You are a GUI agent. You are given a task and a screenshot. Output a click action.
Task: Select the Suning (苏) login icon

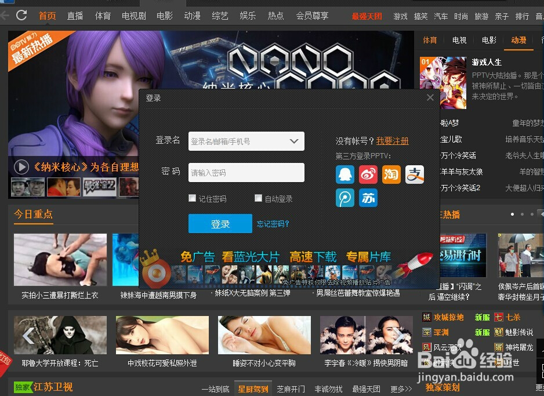(x=368, y=198)
